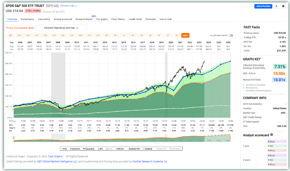The width and height of the screenshot is (290, 171).
Task: Switch to the Historical tab
Action: pyautogui.click(x=12, y=19)
